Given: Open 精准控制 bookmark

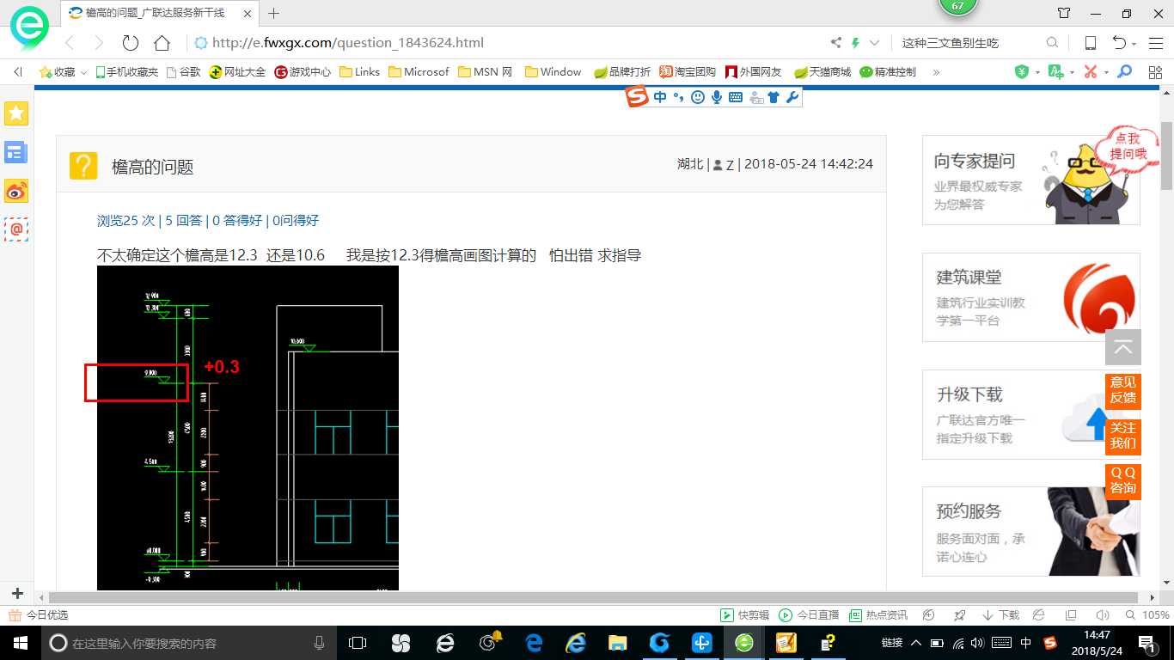Looking at the screenshot, I should click(888, 72).
